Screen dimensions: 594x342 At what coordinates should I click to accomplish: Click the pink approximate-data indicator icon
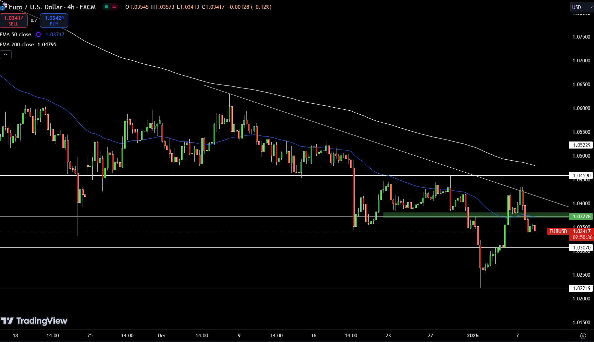pyautogui.click(x=114, y=7)
